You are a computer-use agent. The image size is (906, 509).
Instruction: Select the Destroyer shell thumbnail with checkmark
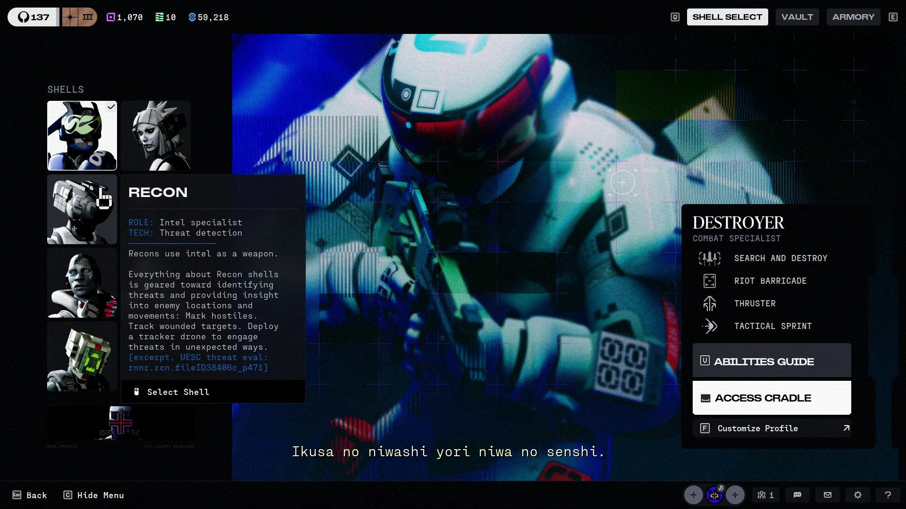click(82, 136)
